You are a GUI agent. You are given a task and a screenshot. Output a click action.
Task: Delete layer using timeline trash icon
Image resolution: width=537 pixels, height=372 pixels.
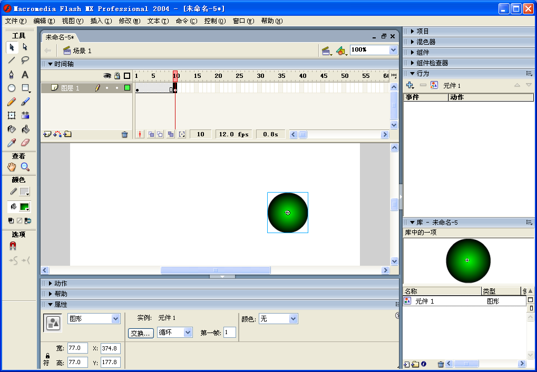(124, 134)
